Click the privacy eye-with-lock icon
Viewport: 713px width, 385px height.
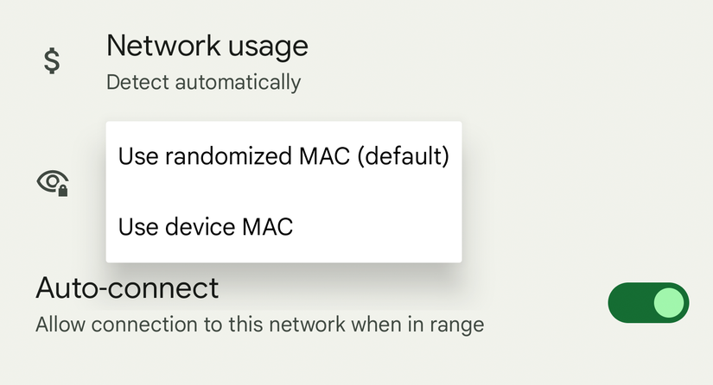pos(53,182)
